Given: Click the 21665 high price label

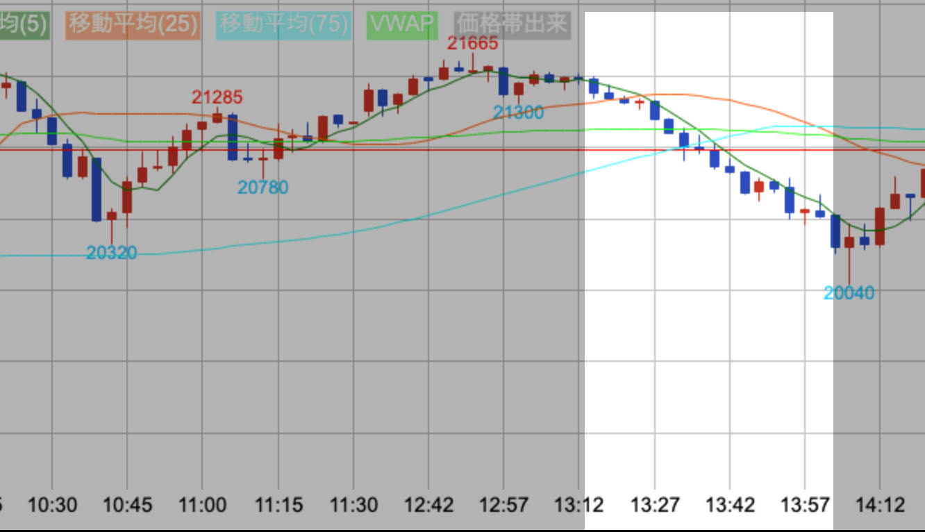Looking at the screenshot, I should [x=472, y=43].
